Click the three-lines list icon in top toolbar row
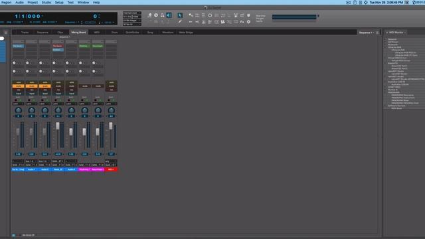This screenshot has height=239, width=425. pos(203,15)
